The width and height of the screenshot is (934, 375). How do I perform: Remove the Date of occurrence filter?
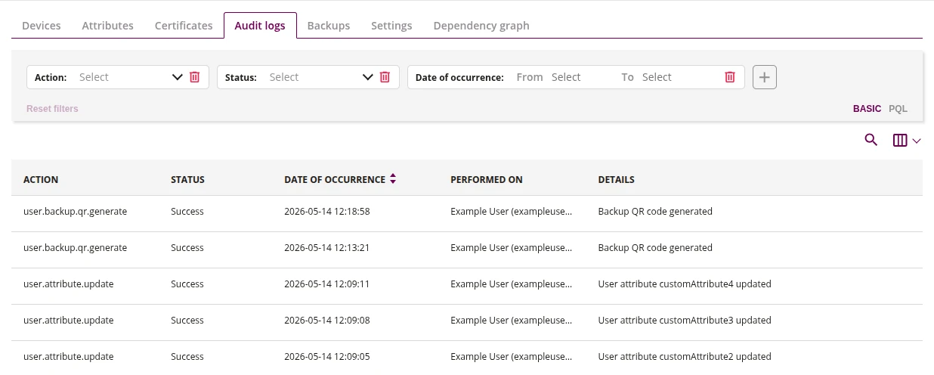point(730,77)
